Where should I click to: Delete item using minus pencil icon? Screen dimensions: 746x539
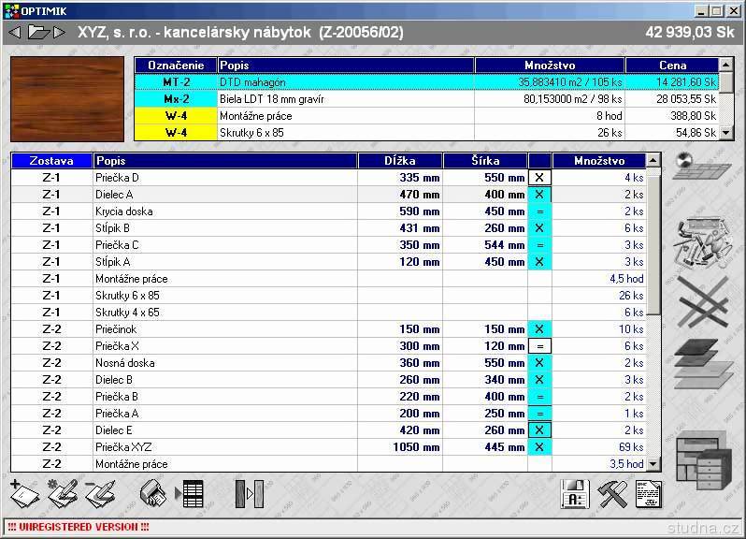[100, 493]
